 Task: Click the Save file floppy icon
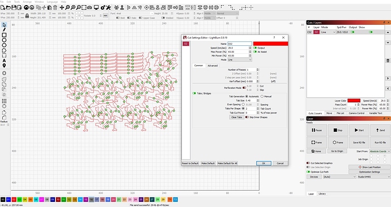(14, 7)
